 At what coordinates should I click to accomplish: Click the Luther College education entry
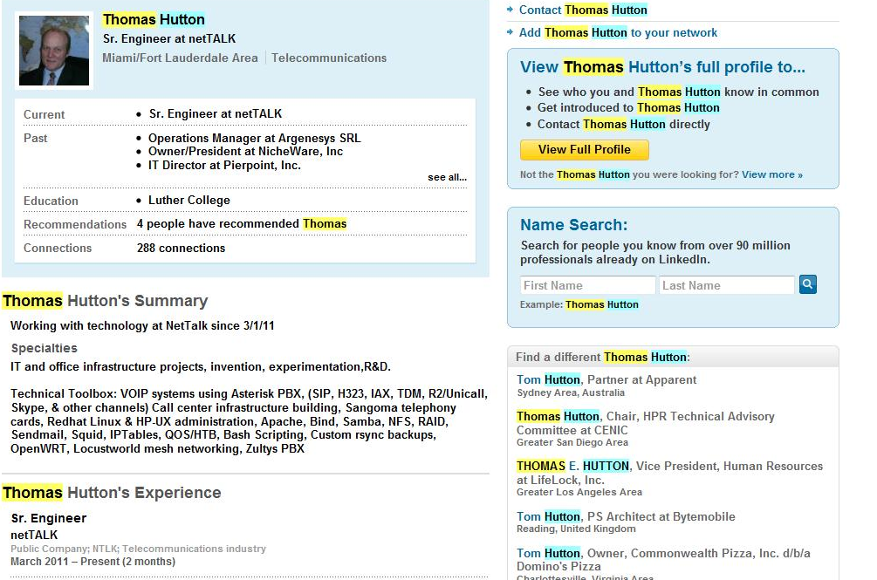189,200
